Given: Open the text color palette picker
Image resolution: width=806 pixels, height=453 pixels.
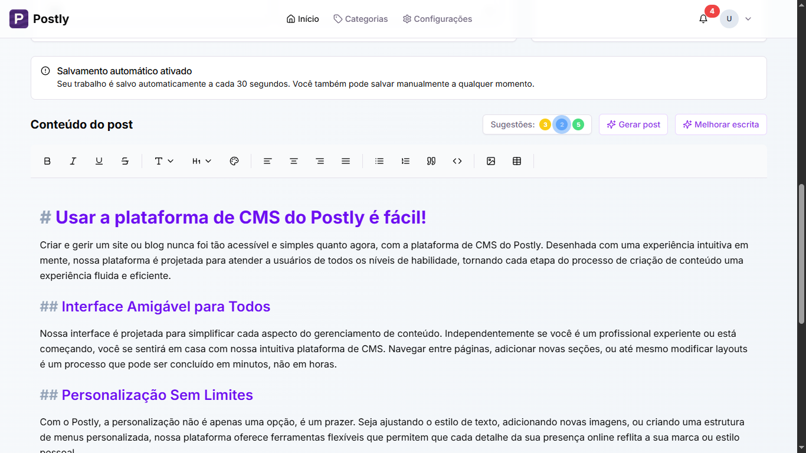Looking at the screenshot, I should (x=234, y=160).
